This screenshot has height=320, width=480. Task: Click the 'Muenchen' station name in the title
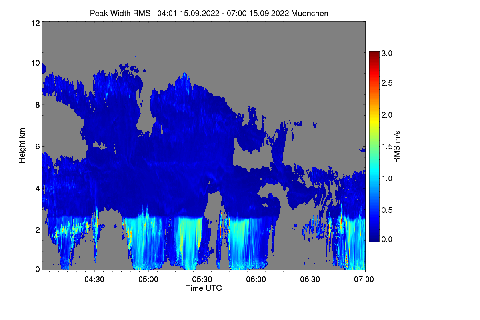click(310, 13)
